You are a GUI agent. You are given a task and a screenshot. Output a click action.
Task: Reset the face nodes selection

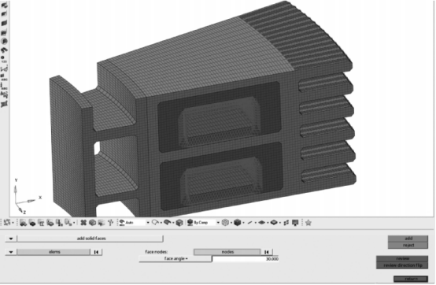267,252
